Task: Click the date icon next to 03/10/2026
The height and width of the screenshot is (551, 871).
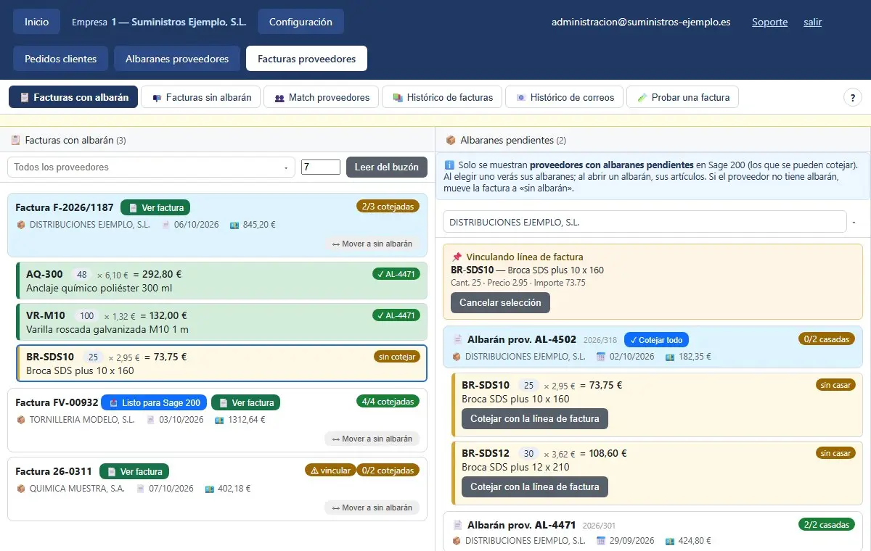Action: click(150, 419)
